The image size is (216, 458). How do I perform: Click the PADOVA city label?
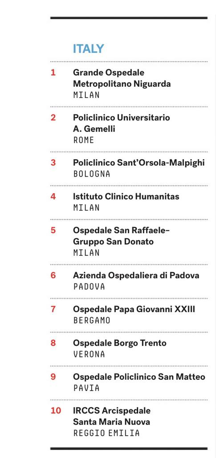click(89, 287)
